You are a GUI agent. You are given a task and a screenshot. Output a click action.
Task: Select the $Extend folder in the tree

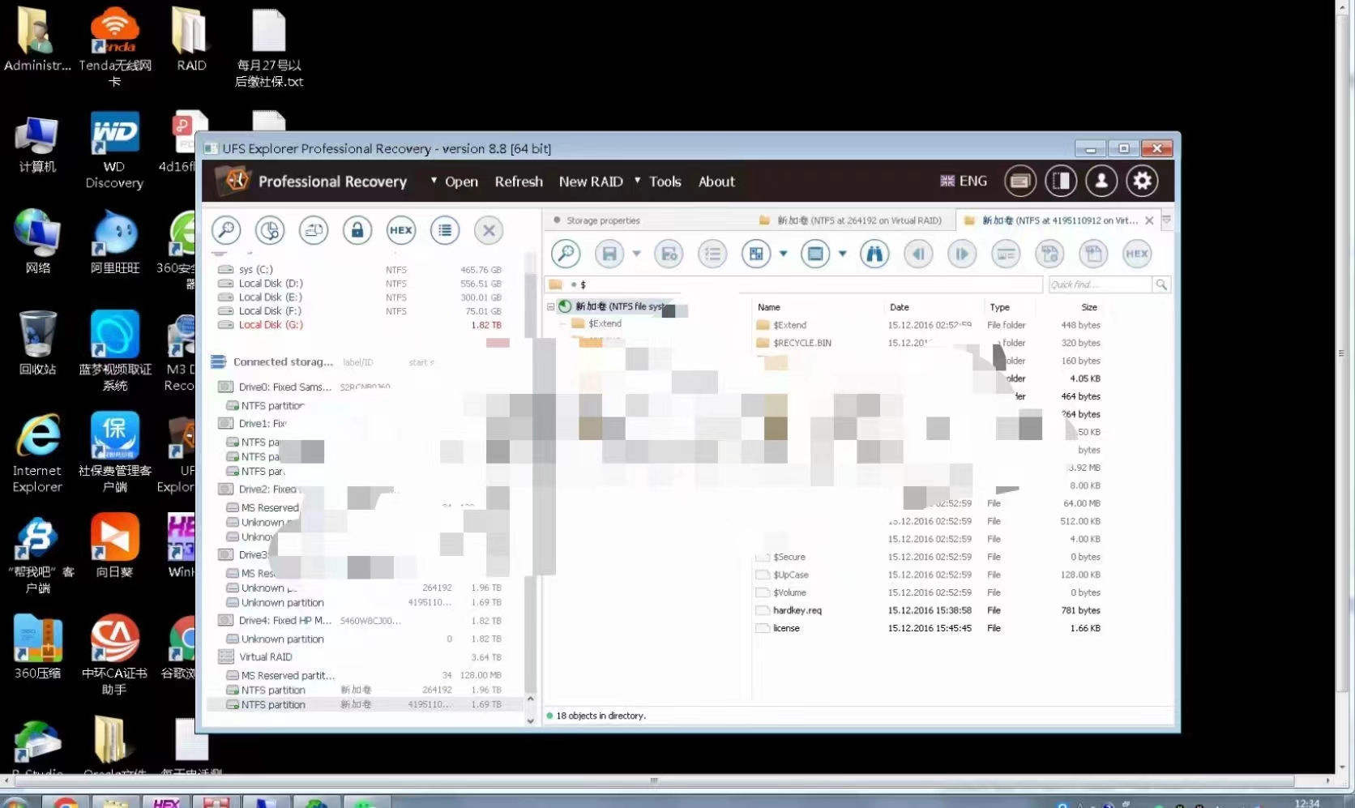597,323
